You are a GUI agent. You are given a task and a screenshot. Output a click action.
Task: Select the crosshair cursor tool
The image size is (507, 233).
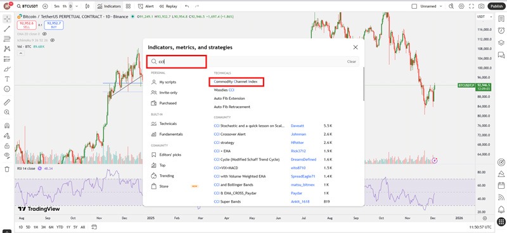point(7,19)
